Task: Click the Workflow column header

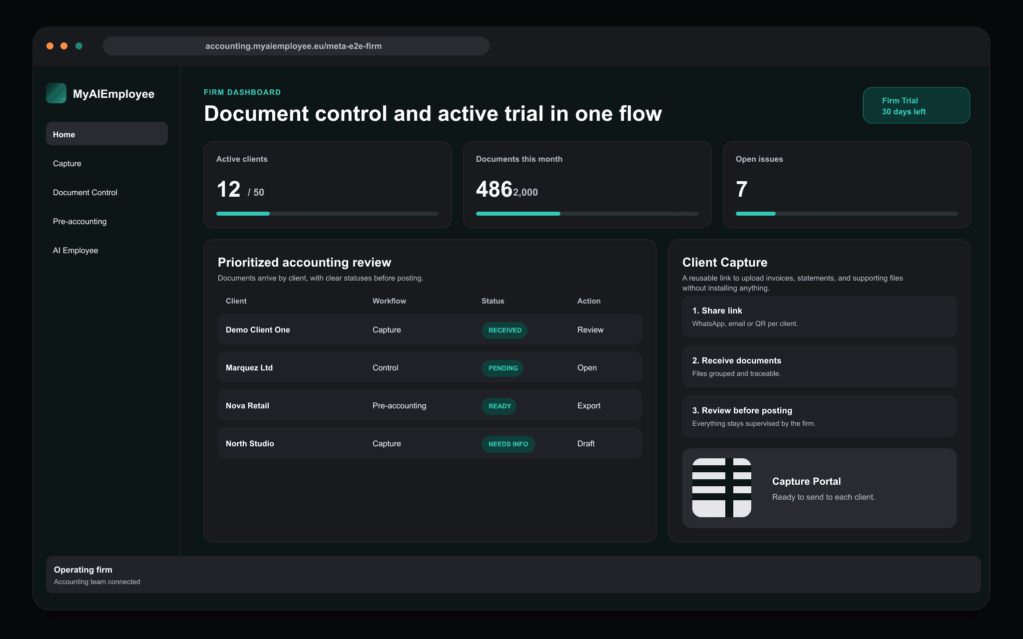Action: tap(389, 301)
